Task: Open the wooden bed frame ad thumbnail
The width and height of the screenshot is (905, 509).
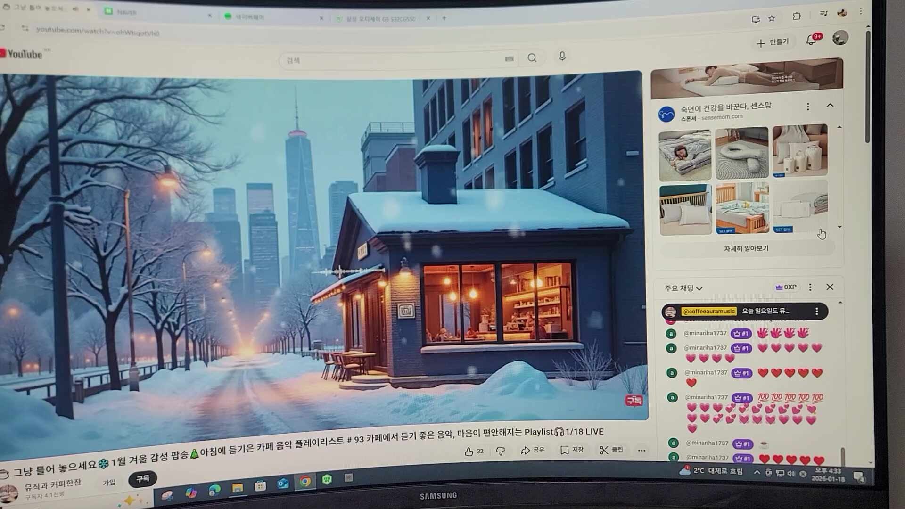Action: tap(742, 208)
